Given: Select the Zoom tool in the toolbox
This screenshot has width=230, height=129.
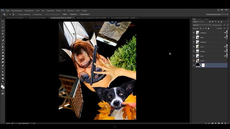Looking at the screenshot, I should [x=3, y=81].
